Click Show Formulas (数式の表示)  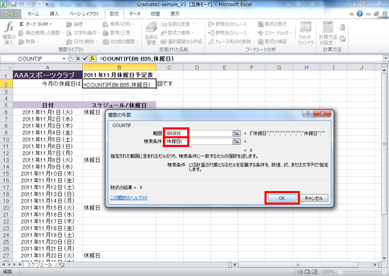tap(272, 24)
